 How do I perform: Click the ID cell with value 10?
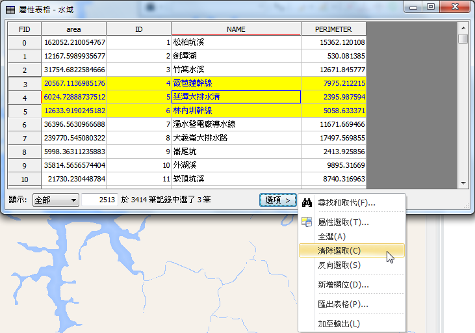139,165
